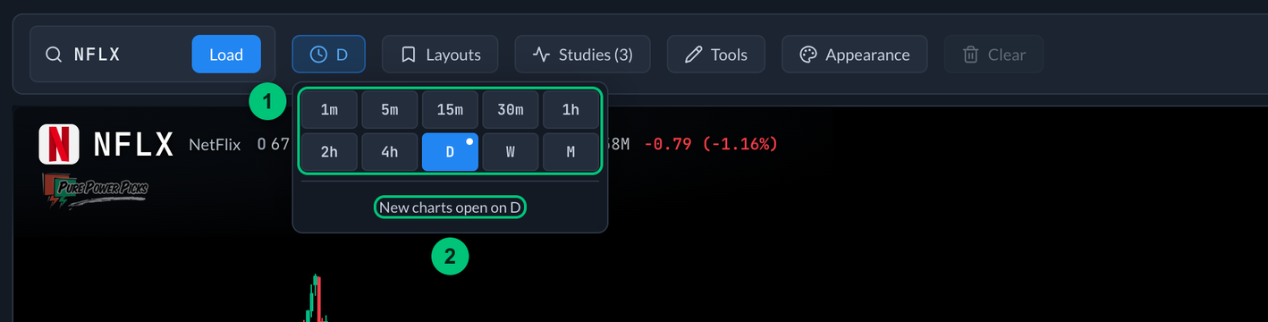Screen dimensions: 1268x322
Task: Click the blue Load button
Action: pyautogui.click(x=226, y=55)
